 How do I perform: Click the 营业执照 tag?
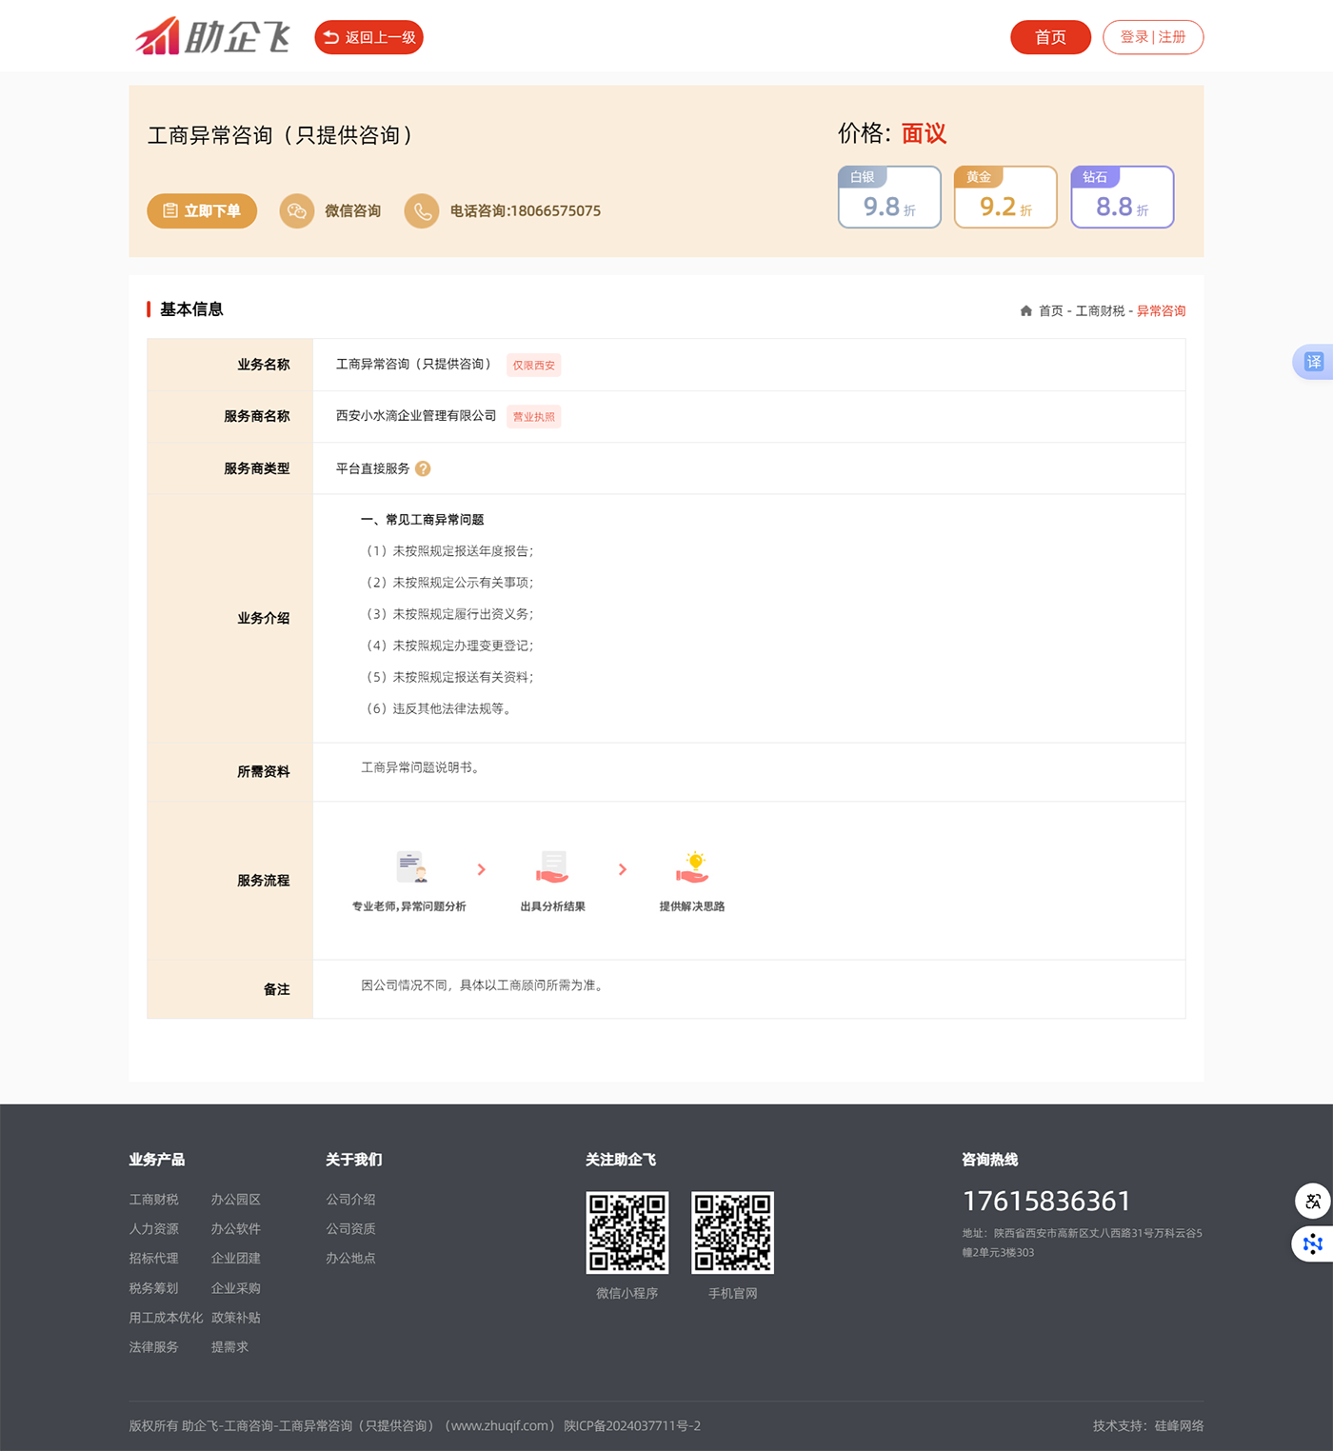533,417
